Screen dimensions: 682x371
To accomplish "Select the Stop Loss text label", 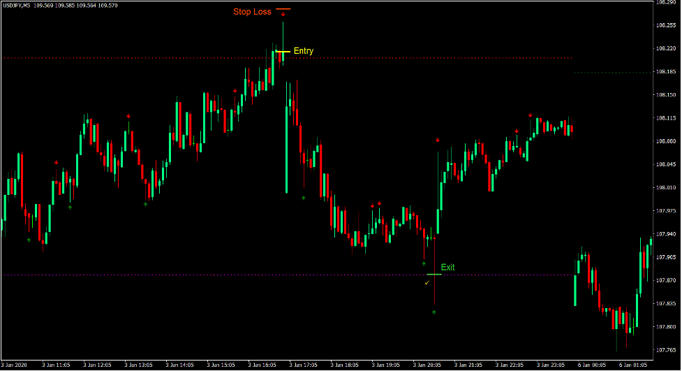I will click(252, 12).
